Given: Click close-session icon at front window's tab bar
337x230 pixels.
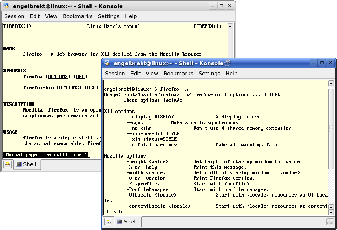Looking at the screenshot, I should pos(330,222).
